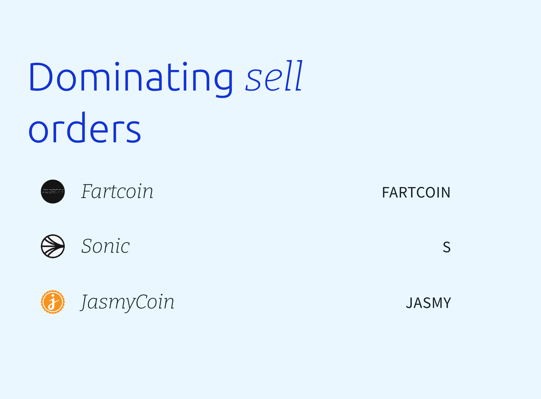Select the JASMY ticker symbol

(x=428, y=303)
